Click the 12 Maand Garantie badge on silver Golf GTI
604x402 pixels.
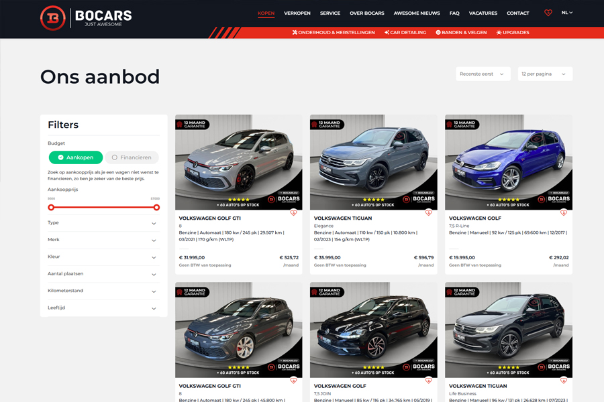(x=192, y=124)
